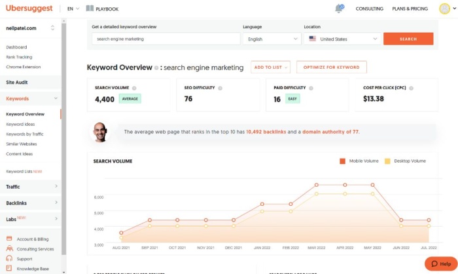Click the Jul 2022 desktop volume data point
Image resolution: width=458 pixels, height=274 pixels.
coord(429,226)
